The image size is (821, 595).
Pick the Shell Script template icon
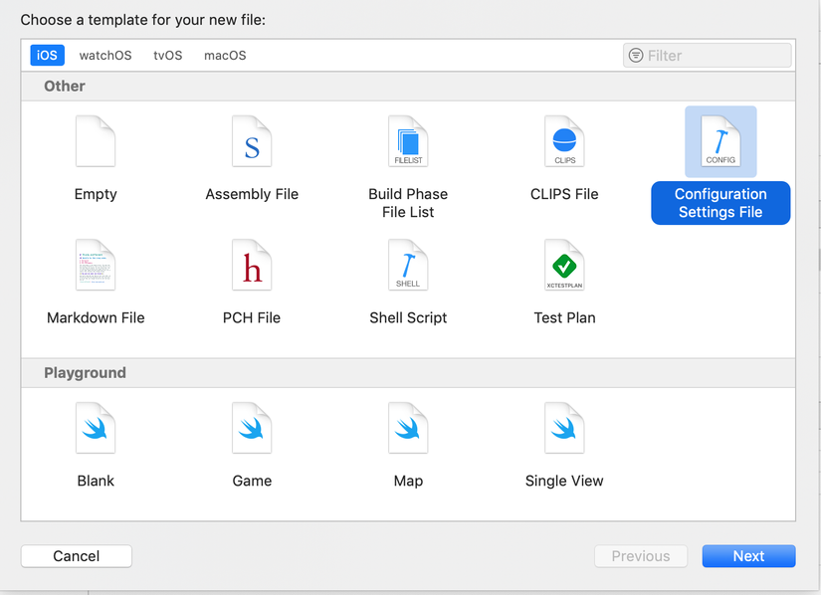click(x=408, y=265)
